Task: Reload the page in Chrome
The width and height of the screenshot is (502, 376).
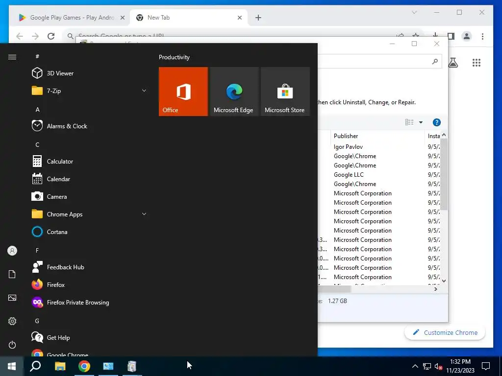Action: coord(51,36)
